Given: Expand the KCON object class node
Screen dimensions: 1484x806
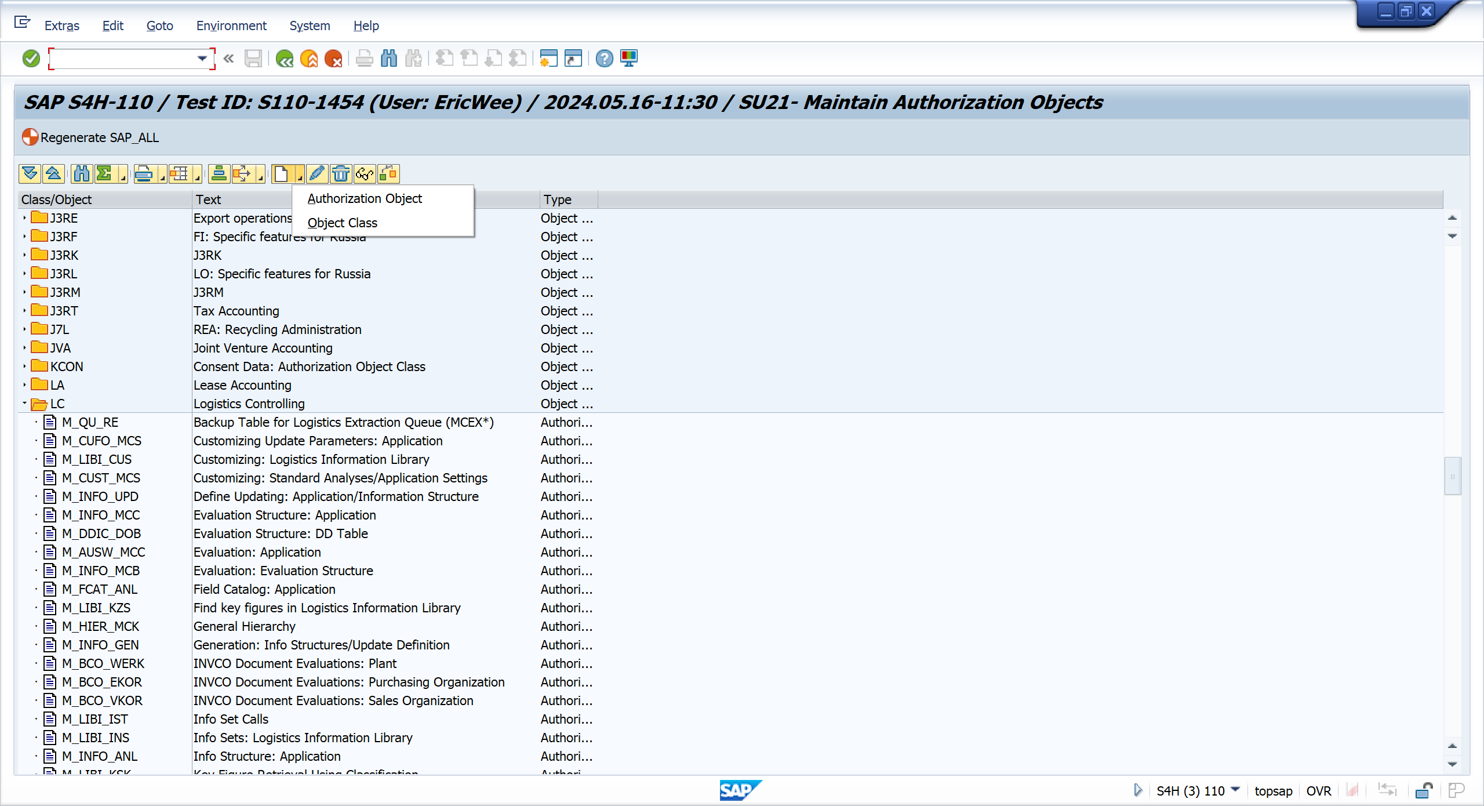Looking at the screenshot, I should pos(25,366).
